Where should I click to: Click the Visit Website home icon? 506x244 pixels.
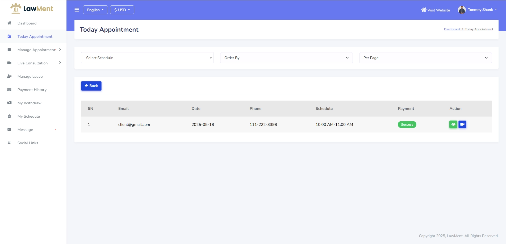coord(424,10)
